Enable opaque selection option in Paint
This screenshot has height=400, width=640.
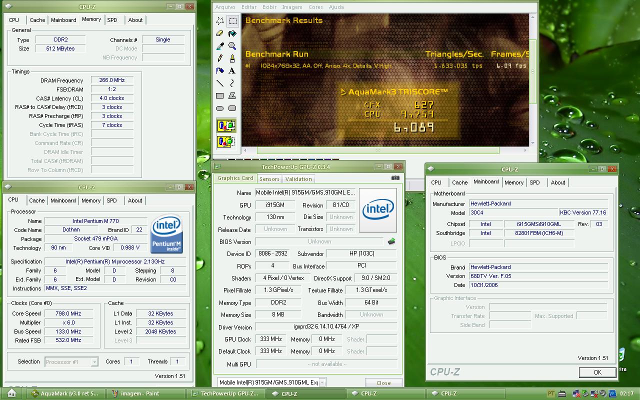(x=226, y=125)
